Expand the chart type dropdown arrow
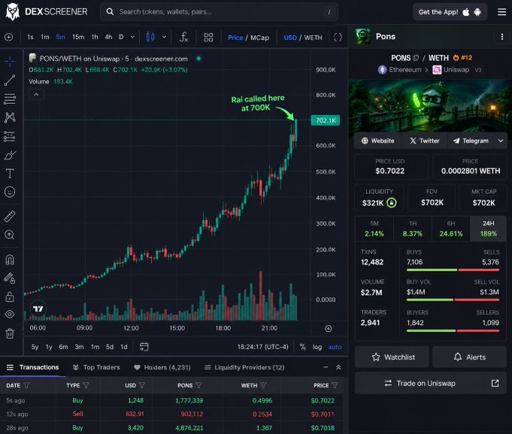 click(x=164, y=37)
